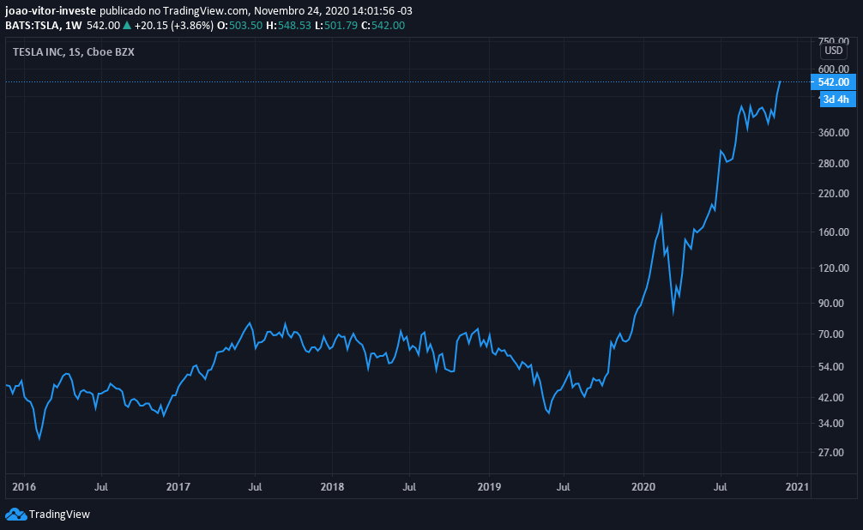
Task: Click the 2016 time axis label
Action: (24, 487)
